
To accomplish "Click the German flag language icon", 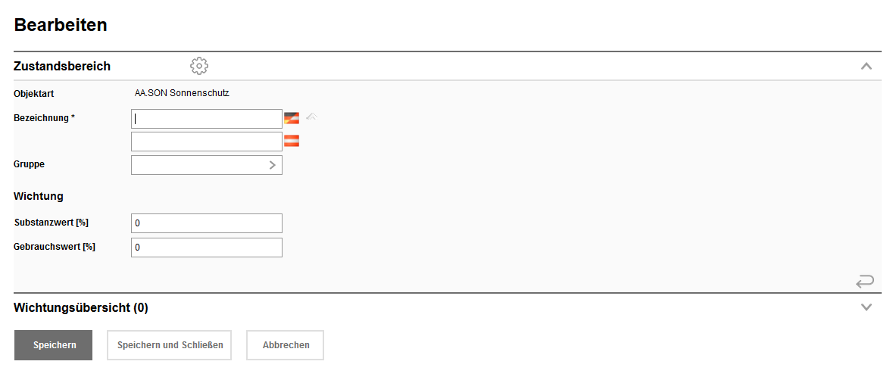I will [292, 118].
